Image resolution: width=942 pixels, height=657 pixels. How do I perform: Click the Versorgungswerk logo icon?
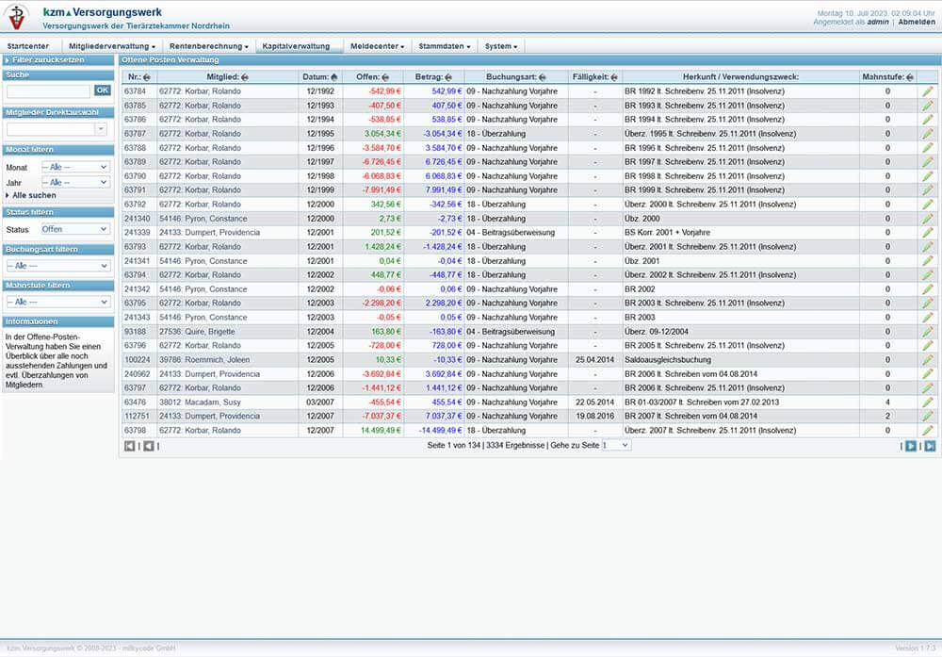point(17,17)
